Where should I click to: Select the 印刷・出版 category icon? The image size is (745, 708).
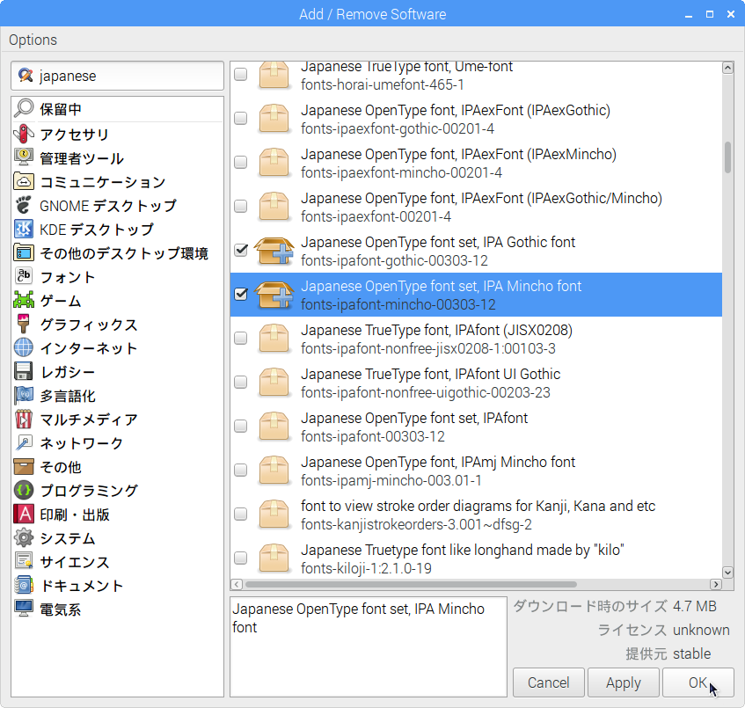click(x=24, y=515)
